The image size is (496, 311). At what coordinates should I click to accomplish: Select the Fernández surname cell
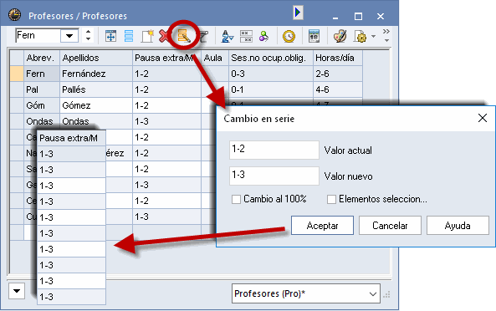96,74
